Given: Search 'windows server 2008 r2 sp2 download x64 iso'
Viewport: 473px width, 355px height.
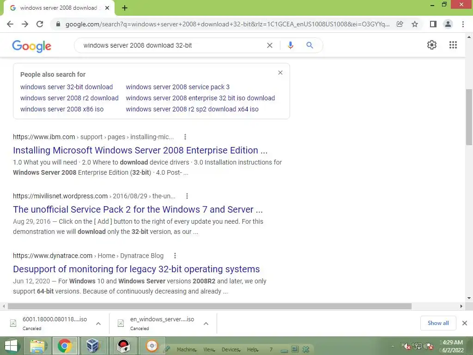Looking at the screenshot, I should click(192, 109).
